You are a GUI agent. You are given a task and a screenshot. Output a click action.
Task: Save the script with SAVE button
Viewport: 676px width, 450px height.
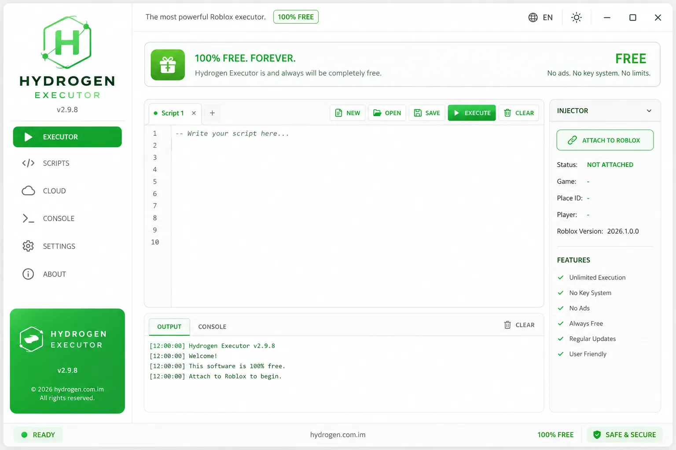coord(427,113)
